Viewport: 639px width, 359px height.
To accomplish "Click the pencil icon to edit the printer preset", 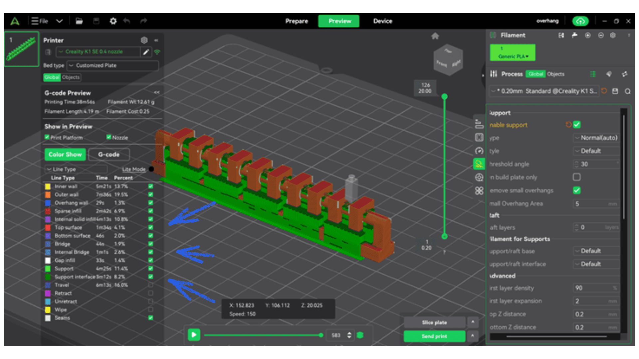I will point(146,52).
